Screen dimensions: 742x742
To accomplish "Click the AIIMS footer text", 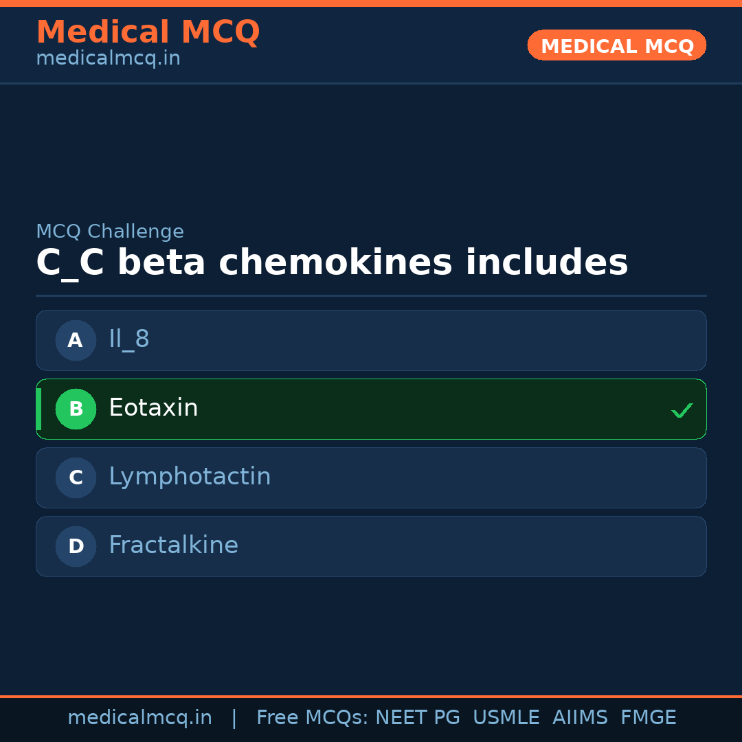I will pos(580,718).
